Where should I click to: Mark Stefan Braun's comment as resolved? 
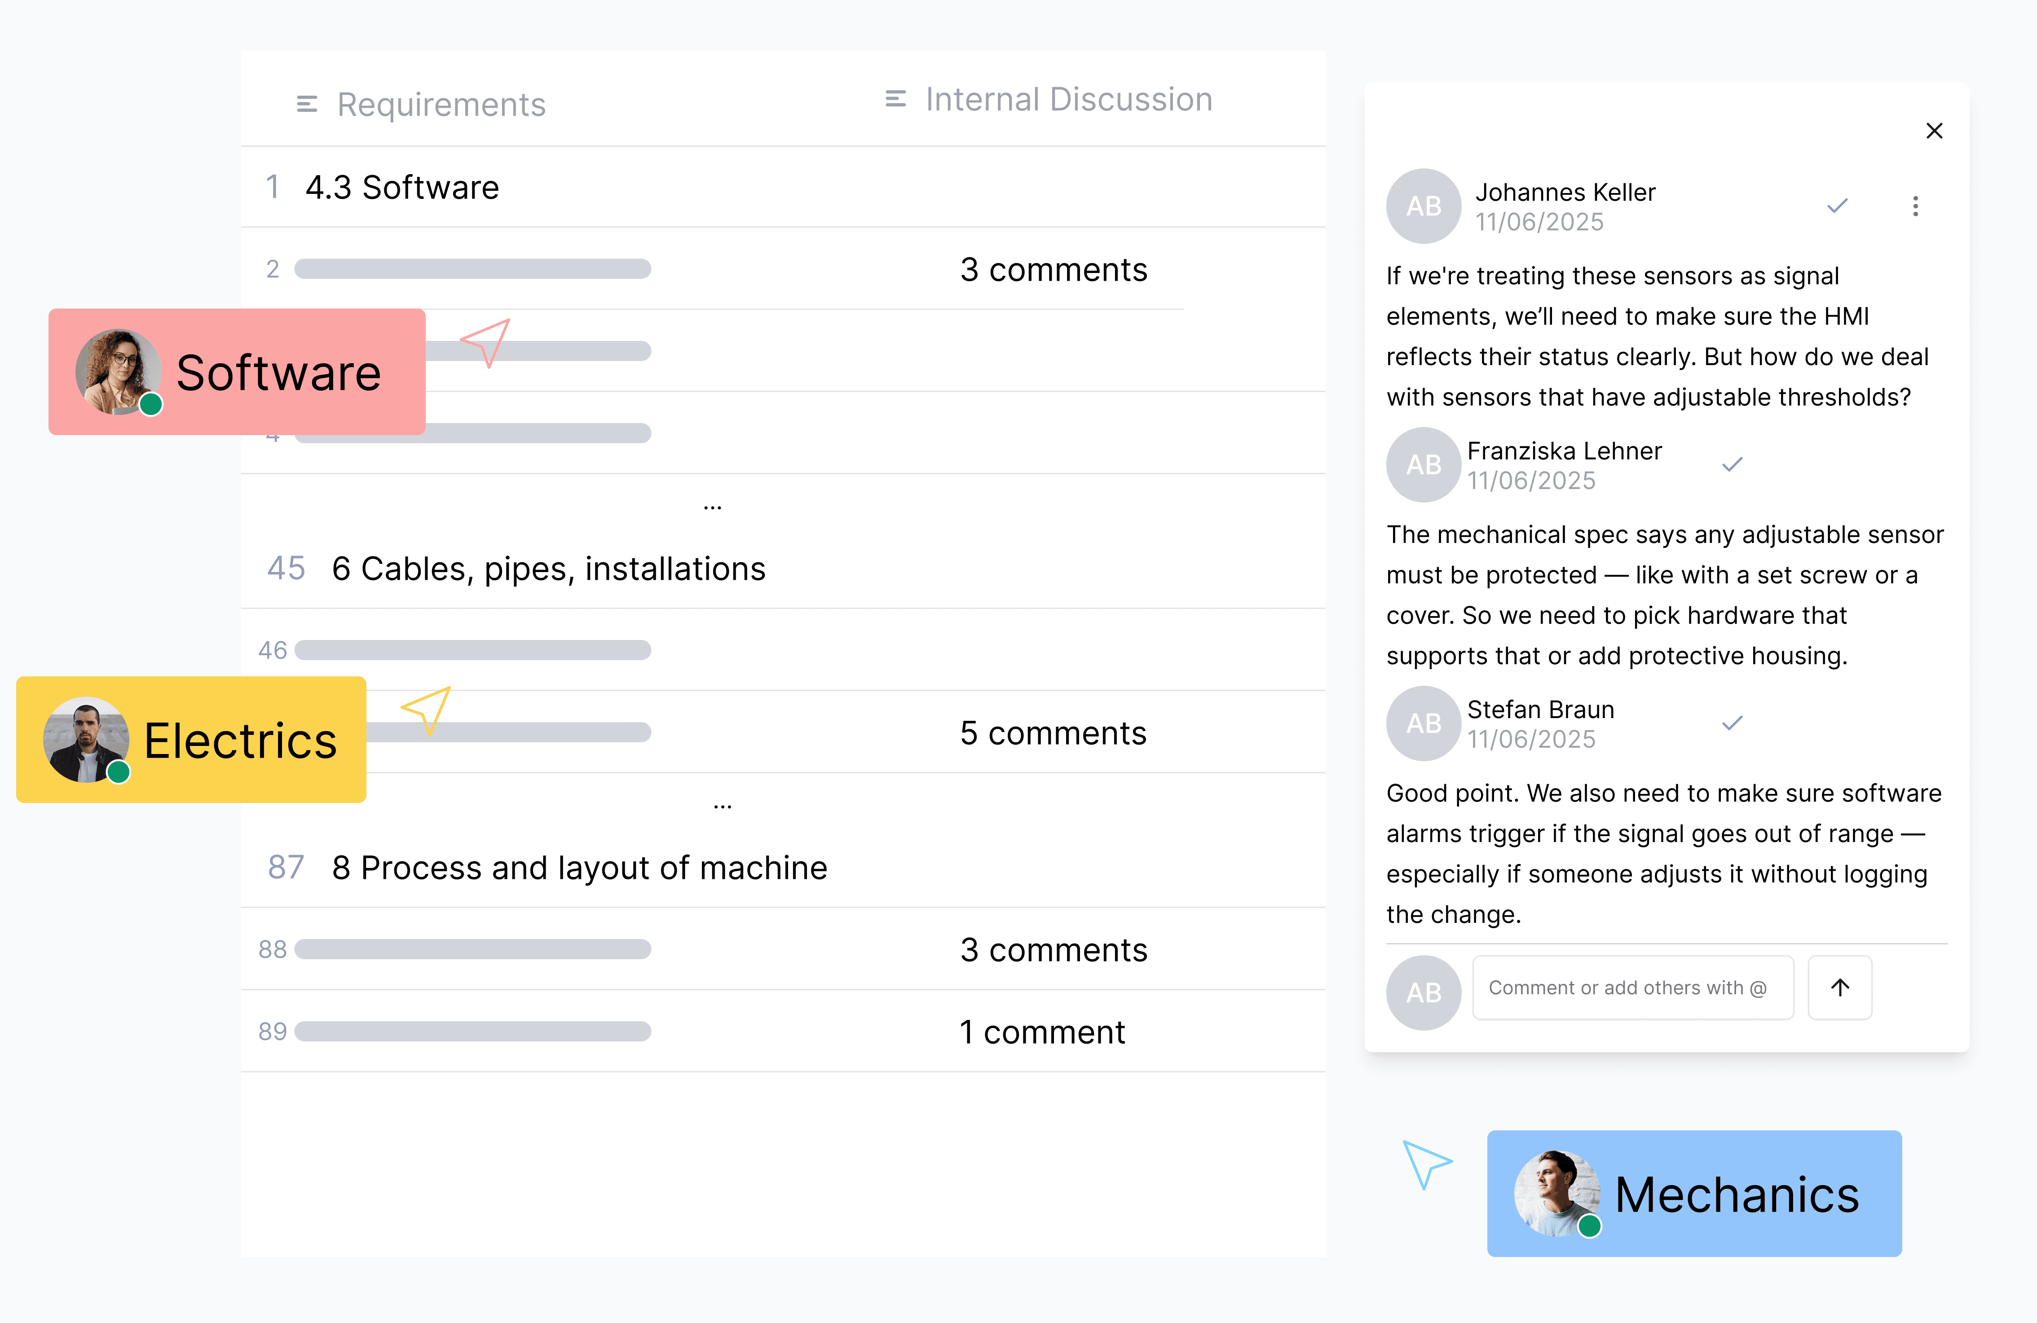tap(1732, 723)
